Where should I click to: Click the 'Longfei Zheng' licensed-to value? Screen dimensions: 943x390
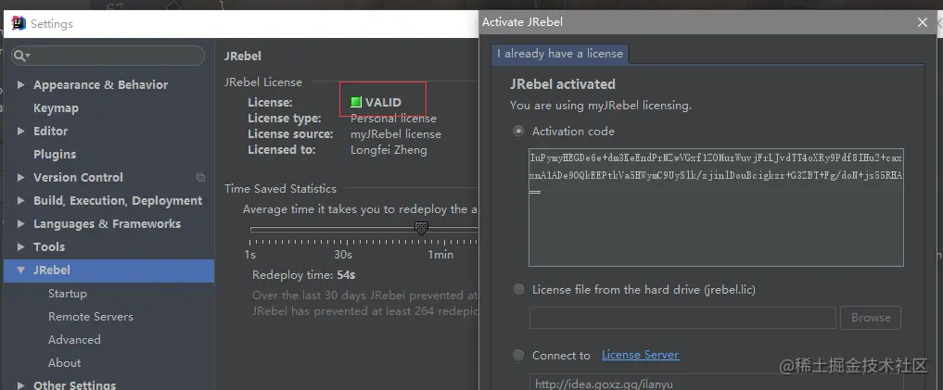(389, 150)
